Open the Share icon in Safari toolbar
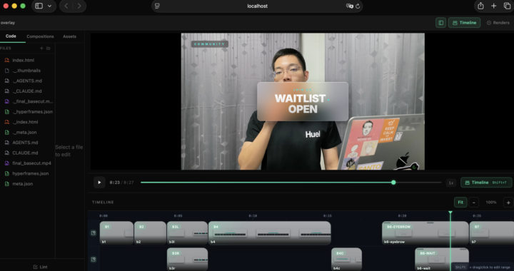This screenshot has height=271, width=514. click(480, 6)
